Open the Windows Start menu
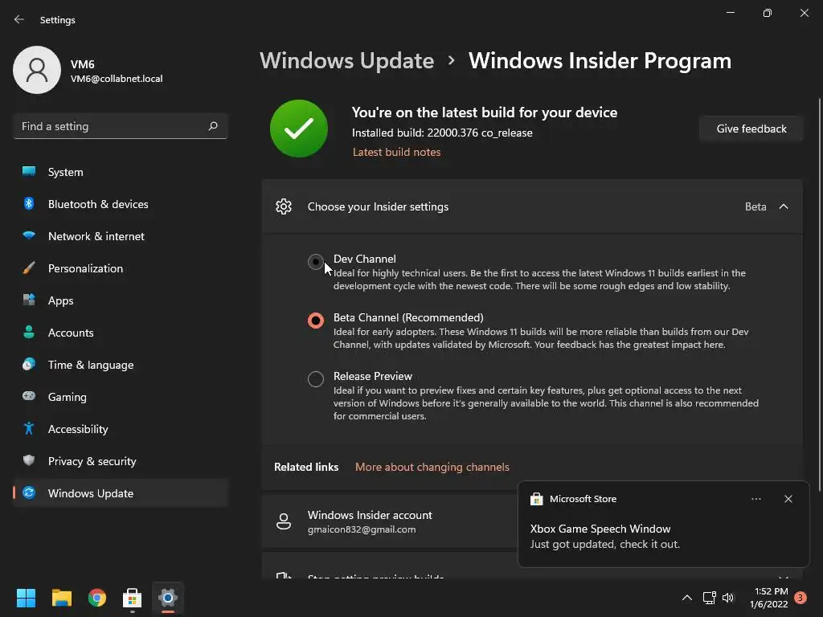The height and width of the screenshot is (617, 823). coord(26,598)
